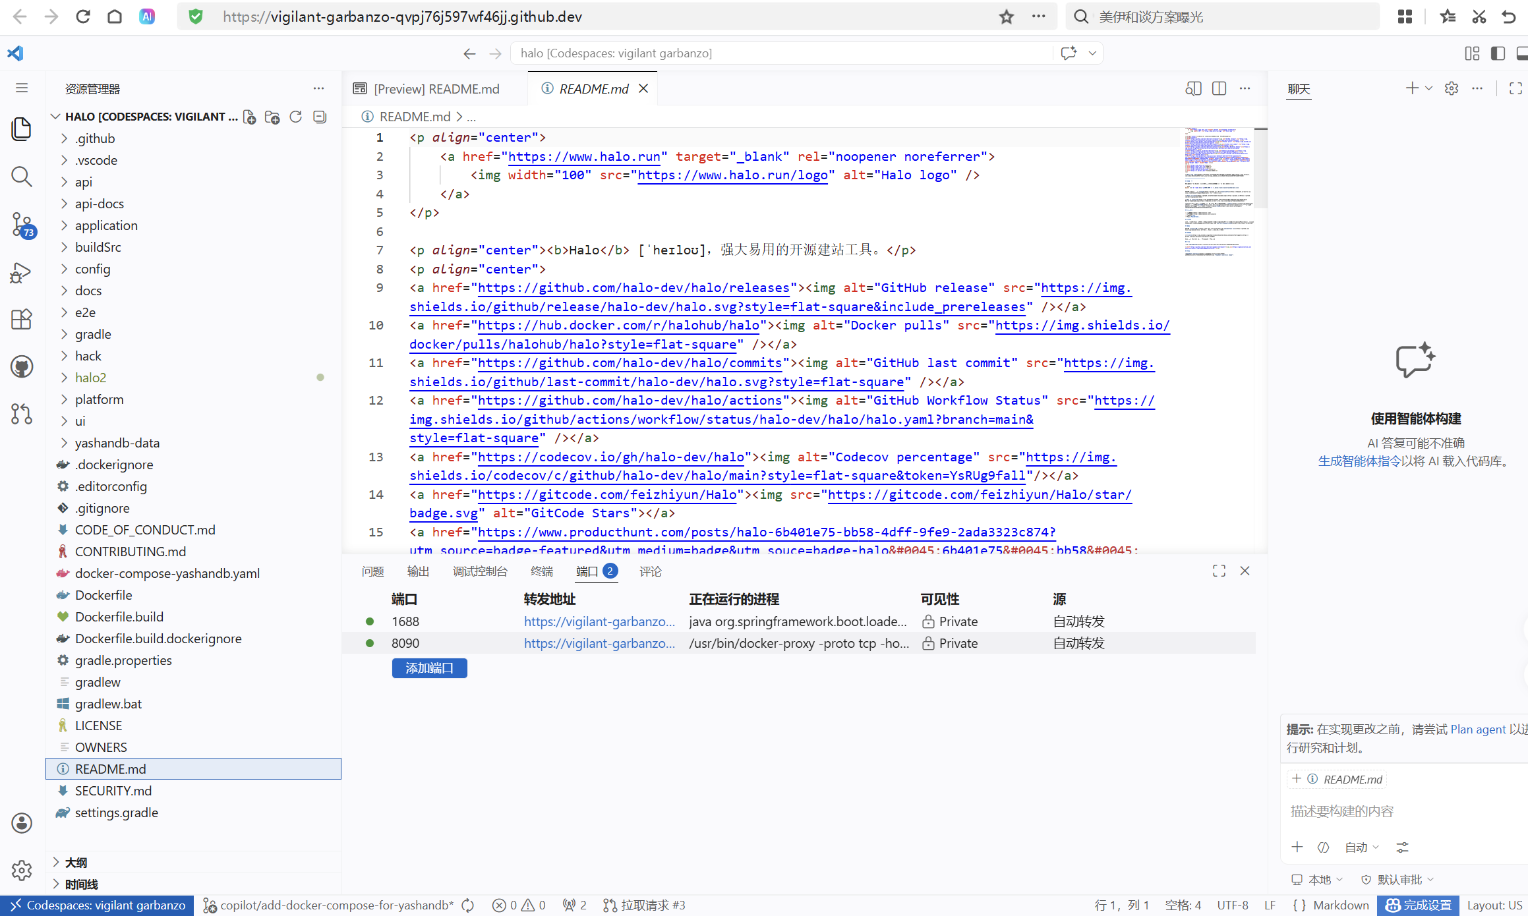
Task: Refresh the explorer file tree
Action: pyautogui.click(x=296, y=117)
